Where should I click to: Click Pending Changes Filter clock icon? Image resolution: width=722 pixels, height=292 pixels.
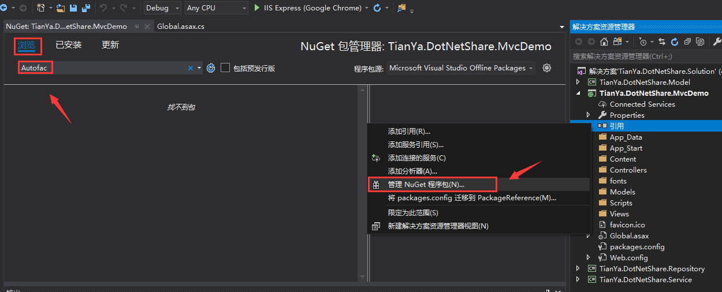click(x=643, y=42)
